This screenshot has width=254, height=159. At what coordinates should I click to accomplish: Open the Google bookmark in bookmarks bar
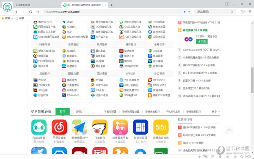pyautogui.click(x=20, y=18)
